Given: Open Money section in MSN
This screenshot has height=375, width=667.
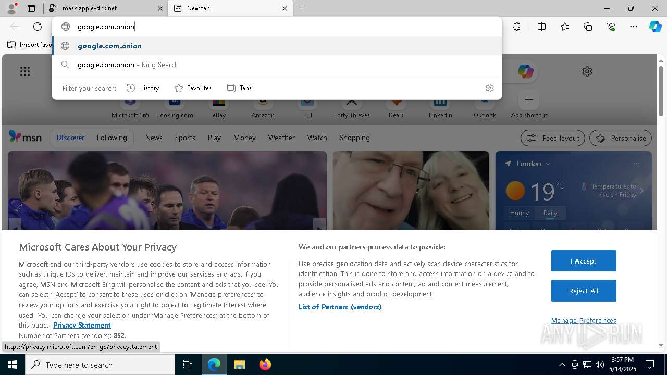Looking at the screenshot, I should coord(244,137).
